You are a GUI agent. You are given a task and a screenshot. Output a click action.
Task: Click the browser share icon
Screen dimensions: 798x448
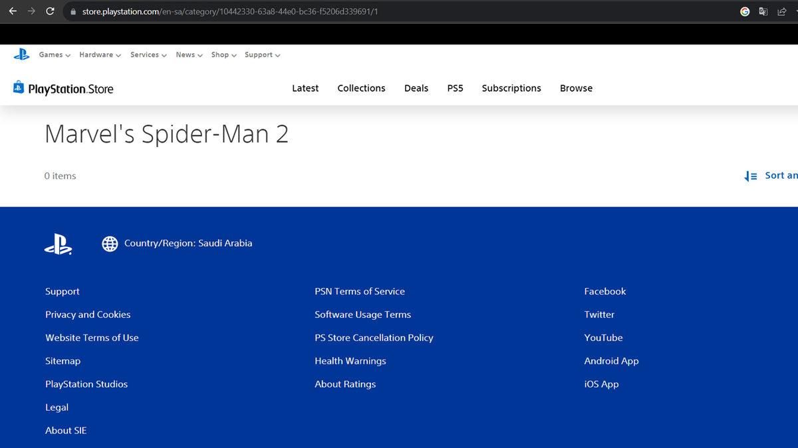(x=781, y=11)
